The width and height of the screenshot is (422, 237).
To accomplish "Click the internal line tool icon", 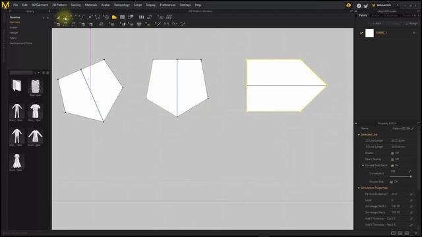I will [158, 24].
